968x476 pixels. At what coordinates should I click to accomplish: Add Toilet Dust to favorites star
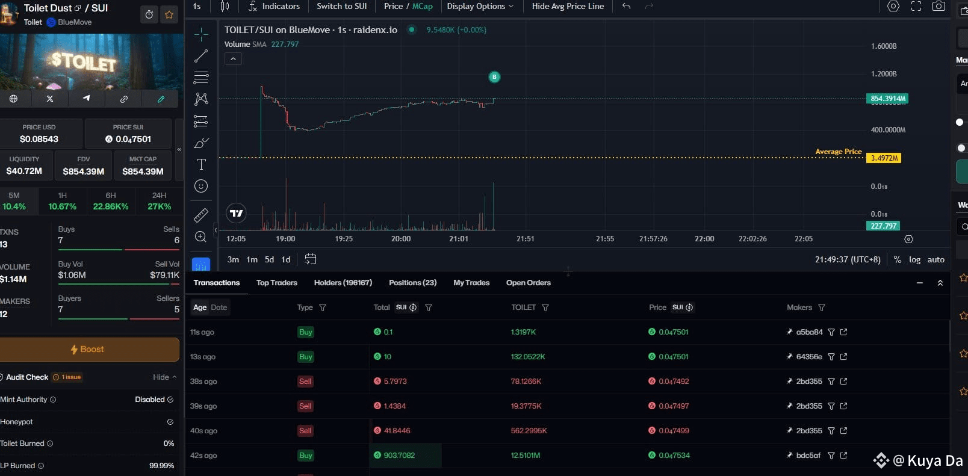[169, 14]
